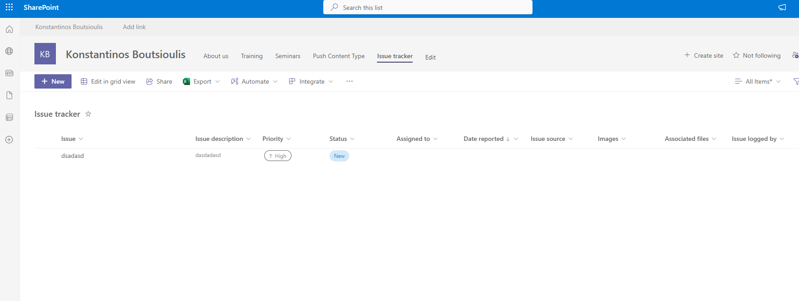Open My files page icon

pos(9,95)
